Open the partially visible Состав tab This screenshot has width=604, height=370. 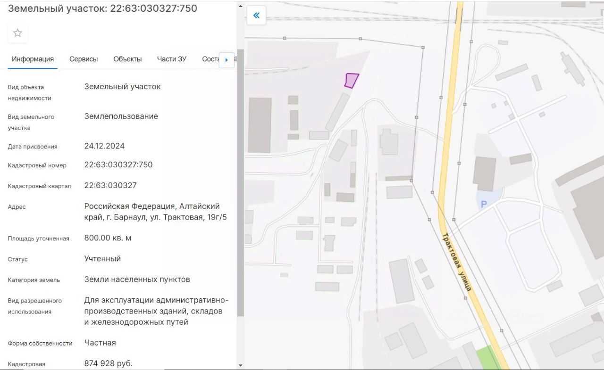(x=210, y=59)
